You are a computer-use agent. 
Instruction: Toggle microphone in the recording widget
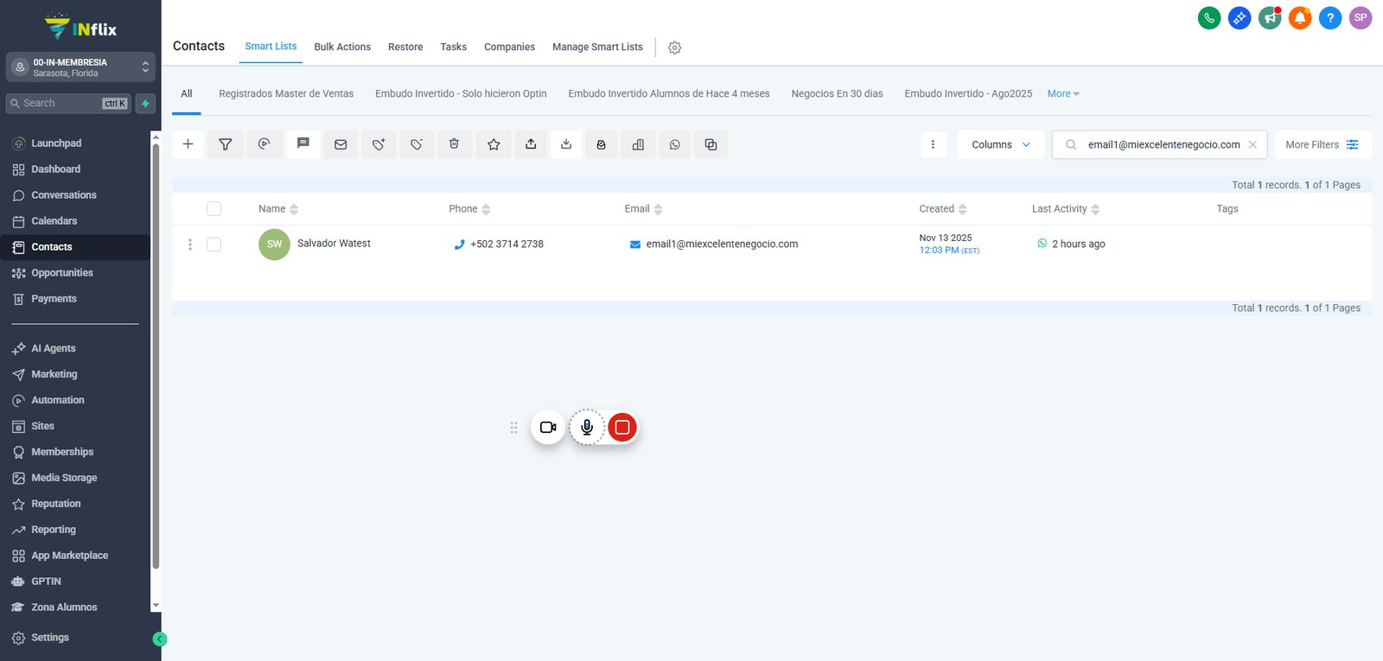point(587,427)
